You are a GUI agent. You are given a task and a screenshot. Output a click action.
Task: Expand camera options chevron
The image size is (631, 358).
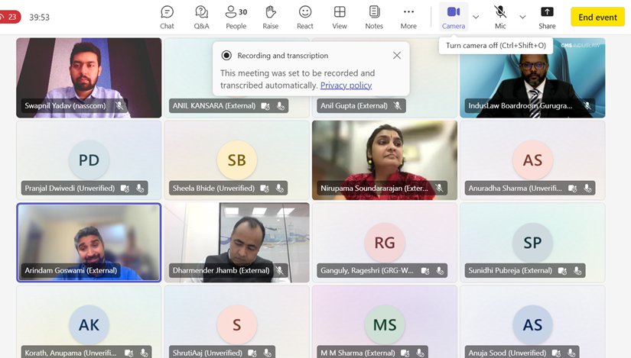476,18
